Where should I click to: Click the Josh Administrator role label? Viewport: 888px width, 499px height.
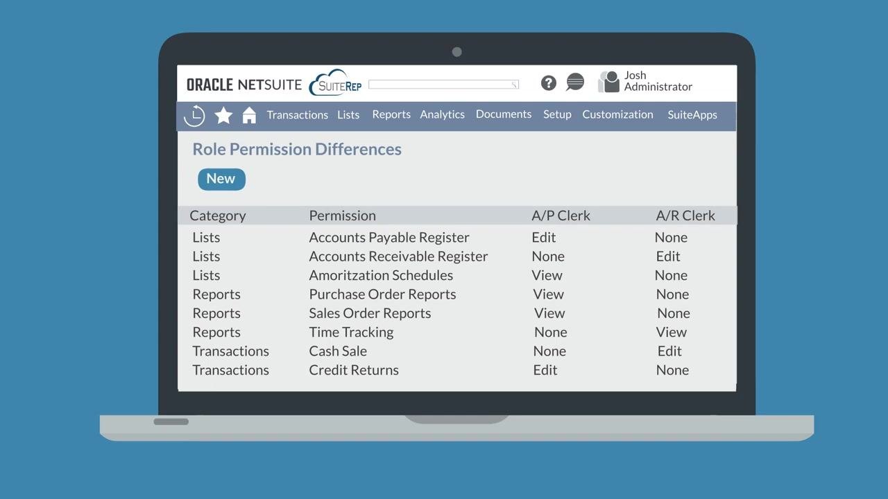[658, 81]
